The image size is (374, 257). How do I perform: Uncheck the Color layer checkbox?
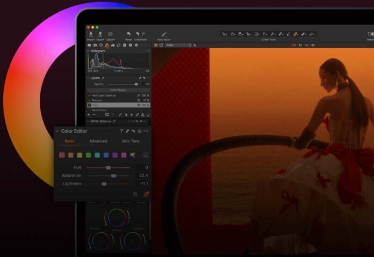[89, 105]
